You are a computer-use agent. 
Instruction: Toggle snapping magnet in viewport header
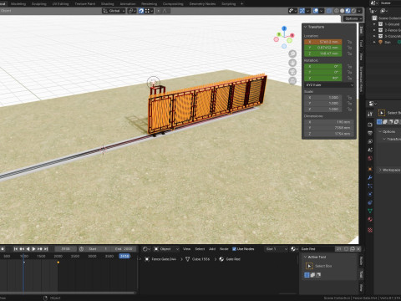pos(141,11)
